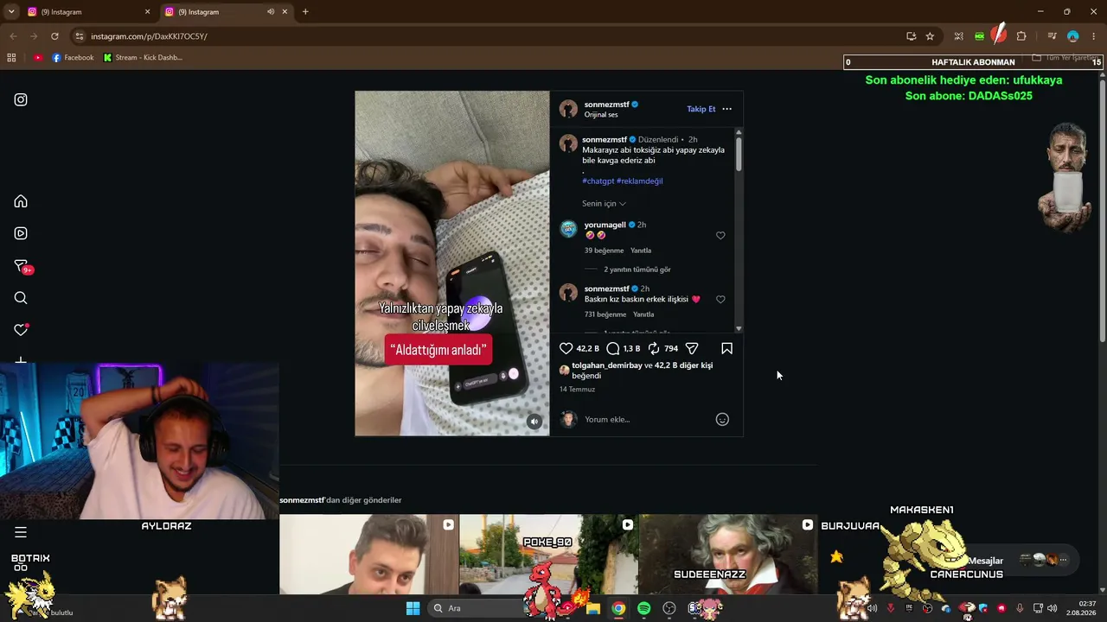Screen dimensions: 1107x622
Task: Open the #reklamdeğil hashtag link
Action: tap(640, 181)
